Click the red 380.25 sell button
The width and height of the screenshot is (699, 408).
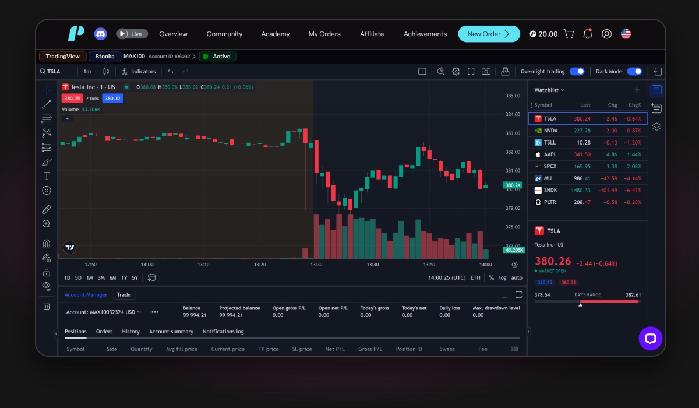pos(72,99)
